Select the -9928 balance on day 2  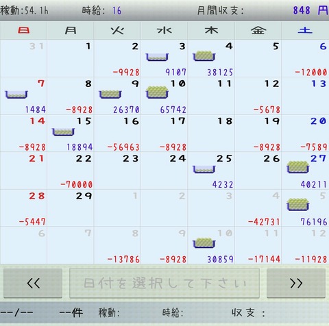point(126,73)
